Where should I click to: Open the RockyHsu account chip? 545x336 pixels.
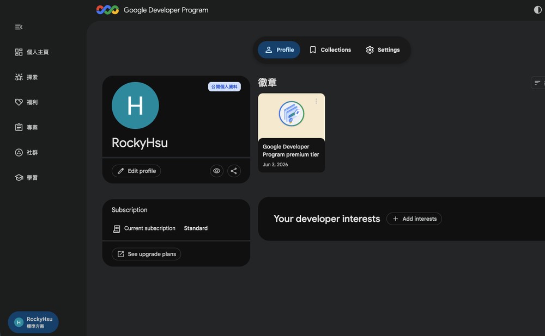[x=33, y=322]
